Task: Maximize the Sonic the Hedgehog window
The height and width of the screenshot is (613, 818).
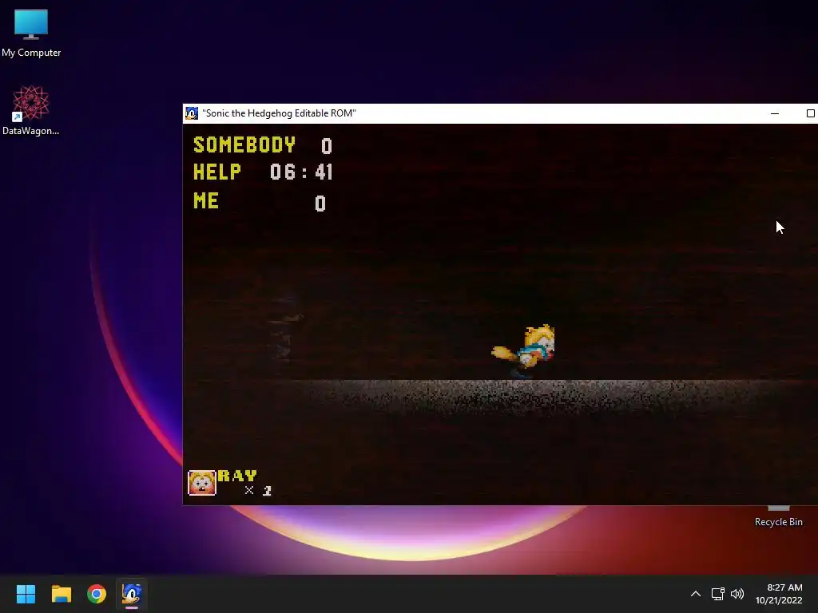Action: coord(810,113)
